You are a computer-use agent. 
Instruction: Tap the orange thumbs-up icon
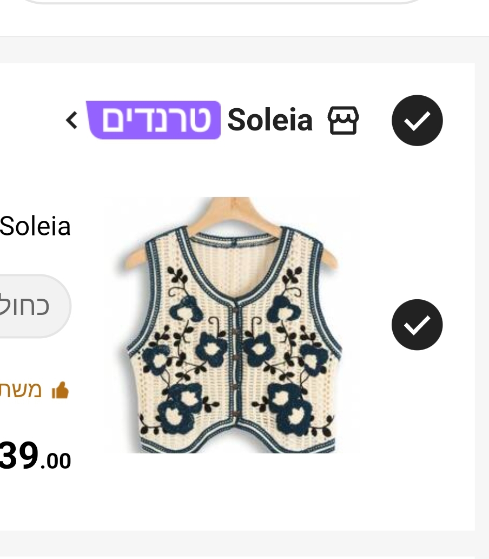pos(60,390)
